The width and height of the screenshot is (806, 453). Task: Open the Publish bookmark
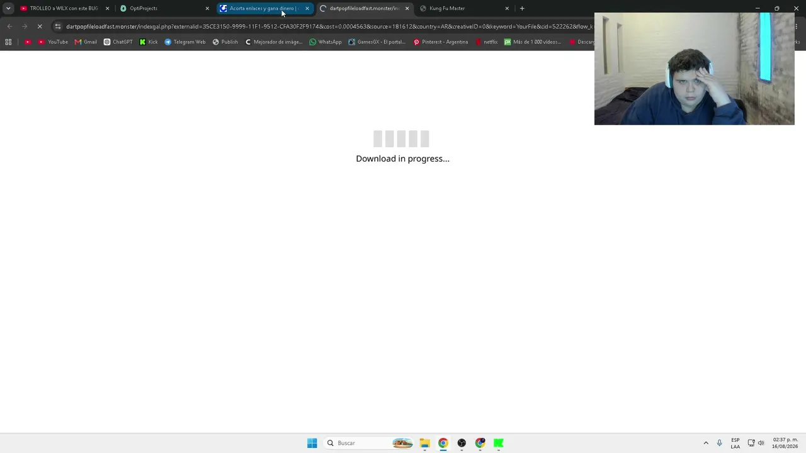coord(225,42)
